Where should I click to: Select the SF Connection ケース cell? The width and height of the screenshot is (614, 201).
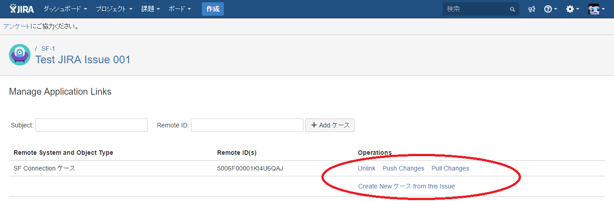44,168
